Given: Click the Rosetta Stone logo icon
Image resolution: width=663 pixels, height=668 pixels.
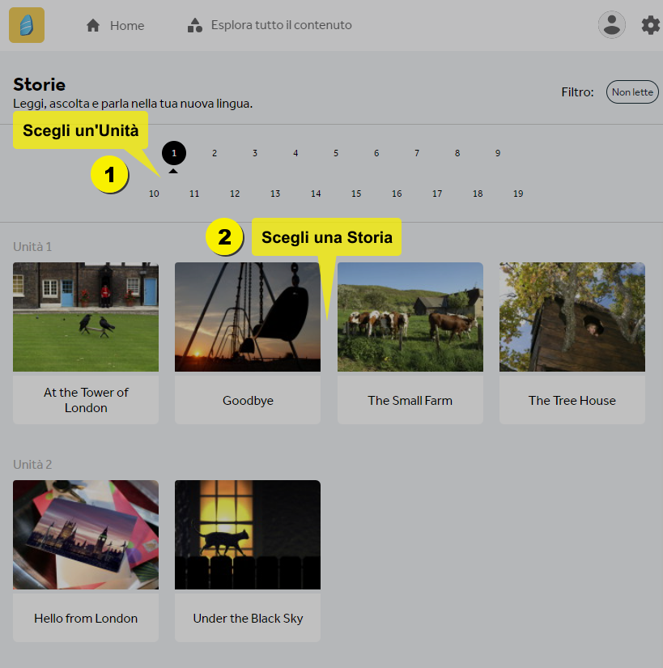Looking at the screenshot, I should click(x=27, y=25).
